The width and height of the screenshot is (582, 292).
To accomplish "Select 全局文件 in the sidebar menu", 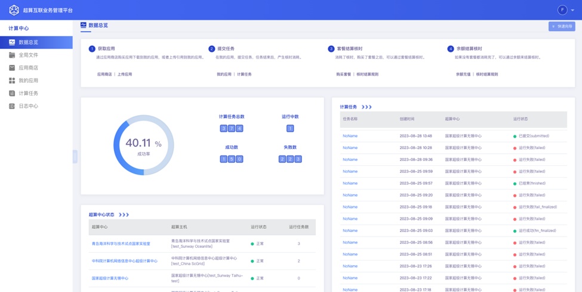I will pos(28,55).
